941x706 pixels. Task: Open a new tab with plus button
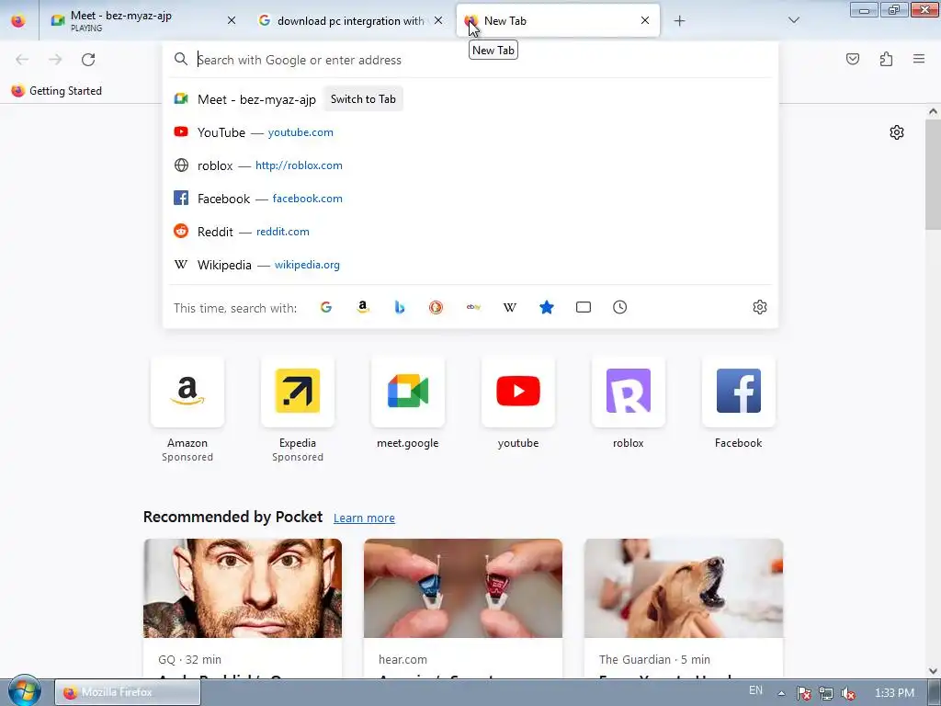click(x=679, y=20)
